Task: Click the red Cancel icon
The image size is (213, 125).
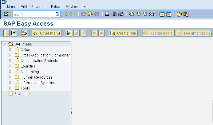Action: click(97, 14)
